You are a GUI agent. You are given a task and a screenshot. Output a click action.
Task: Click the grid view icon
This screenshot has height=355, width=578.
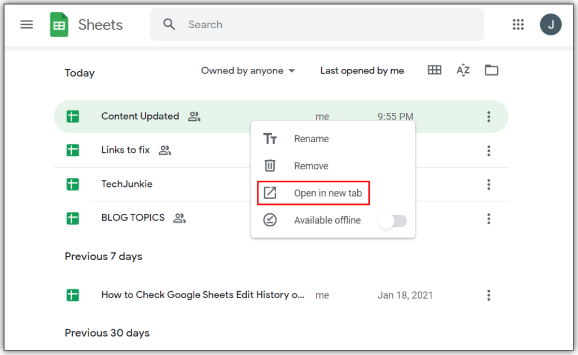(434, 70)
